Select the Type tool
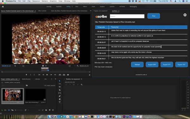Image resolution: width=190 pixels, height=119 pixels. coord(60,102)
